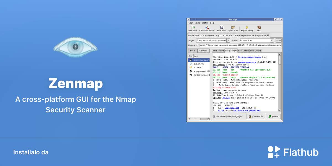
Task: Toggle Enable Nmap output highlight checkbox
Action: coord(214,116)
